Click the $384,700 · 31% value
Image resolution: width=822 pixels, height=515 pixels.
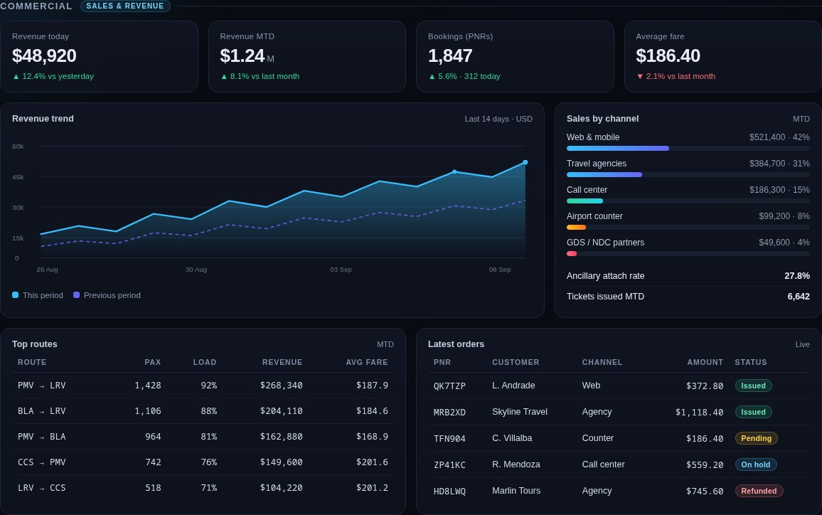tap(779, 163)
